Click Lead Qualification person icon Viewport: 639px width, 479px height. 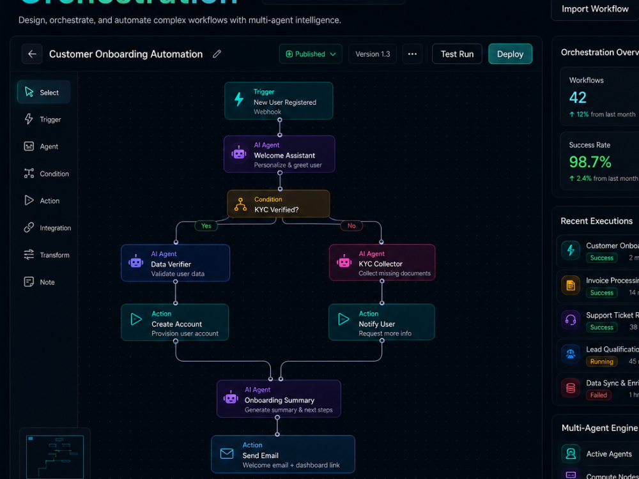[x=571, y=354]
